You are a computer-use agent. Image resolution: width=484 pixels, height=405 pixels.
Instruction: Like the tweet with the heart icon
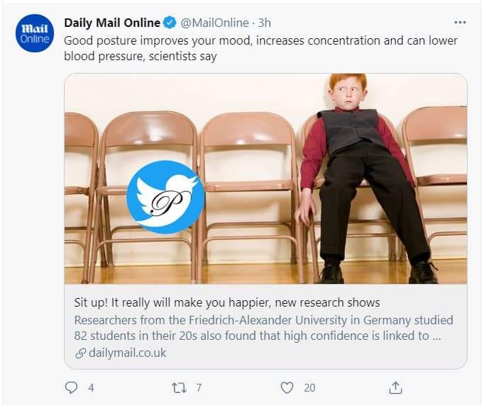click(287, 387)
